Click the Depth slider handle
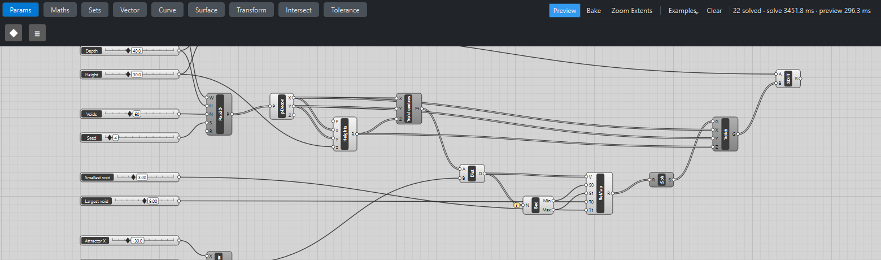The image size is (881, 260). point(128,50)
